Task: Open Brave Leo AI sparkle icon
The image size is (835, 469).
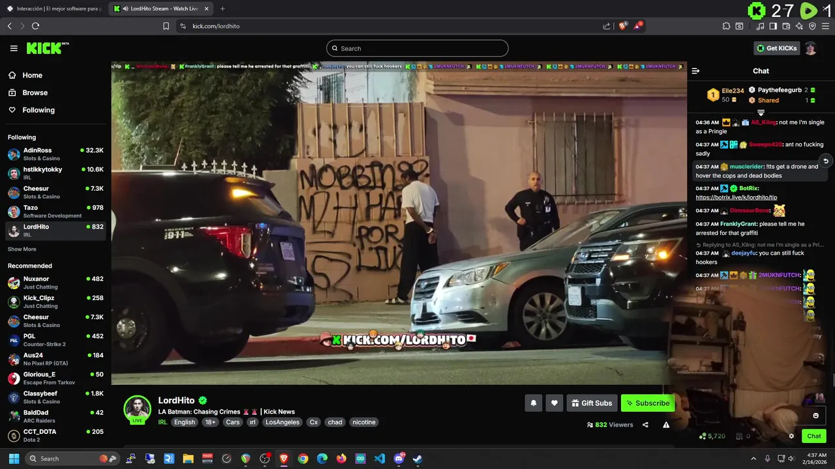Action: point(799,26)
